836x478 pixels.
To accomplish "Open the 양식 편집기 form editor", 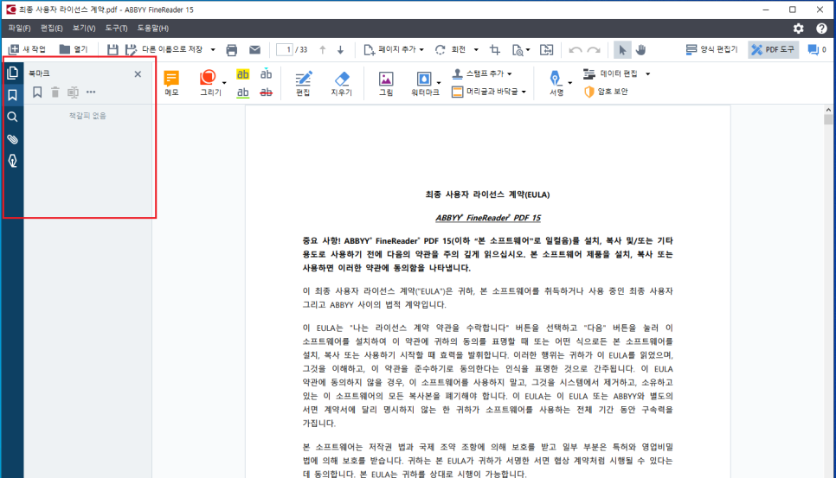I will tap(711, 49).
